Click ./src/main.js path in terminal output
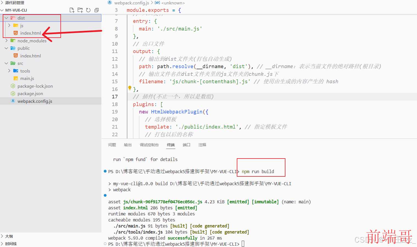This screenshot has height=247, width=417. (x=129, y=226)
